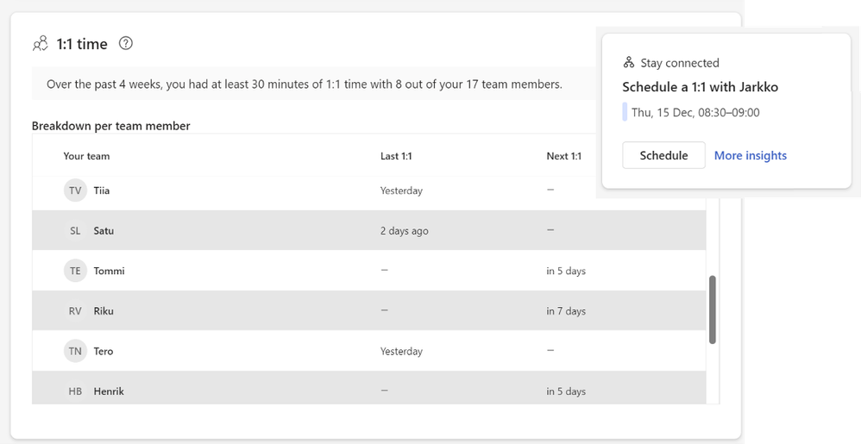Viewport: 861px width, 444px height.
Task: Click Satu's SL avatar icon
Action: pyautogui.click(x=75, y=231)
